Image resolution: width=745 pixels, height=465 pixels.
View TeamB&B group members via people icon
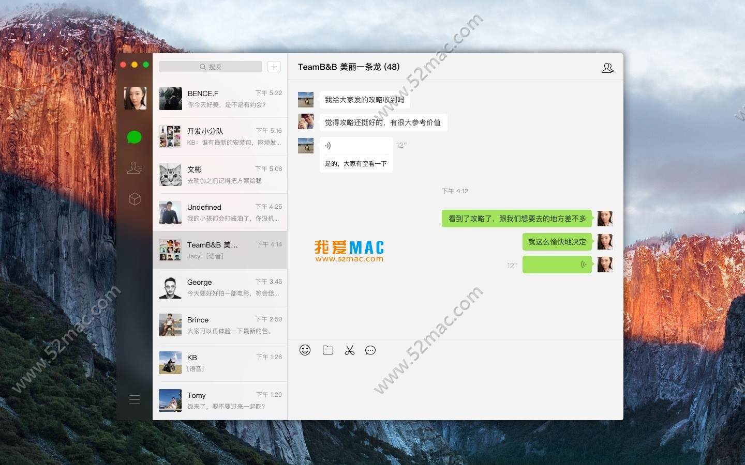[x=607, y=67]
